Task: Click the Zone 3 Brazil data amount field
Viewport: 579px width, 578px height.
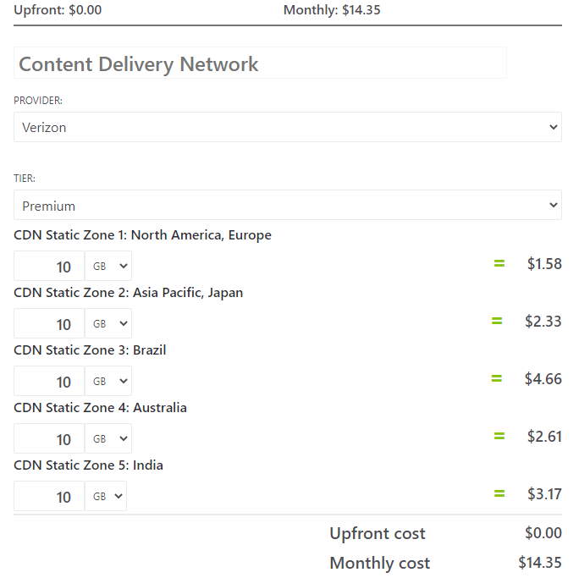Action: coord(49,381)
